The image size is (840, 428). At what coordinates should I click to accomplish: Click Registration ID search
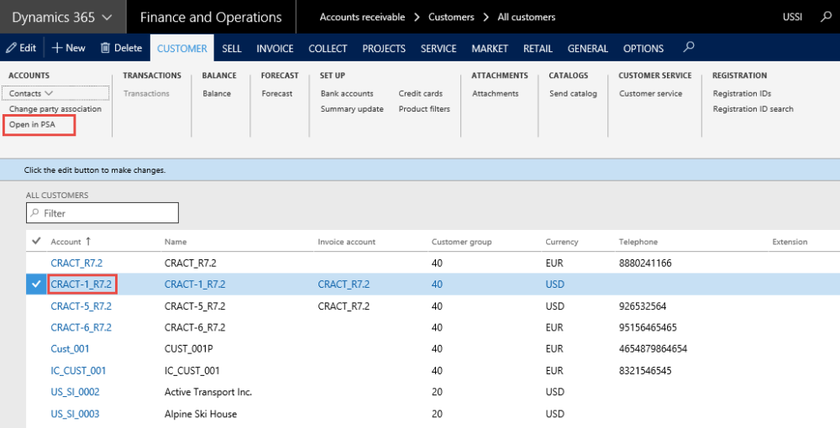click(x=753, y=109)
